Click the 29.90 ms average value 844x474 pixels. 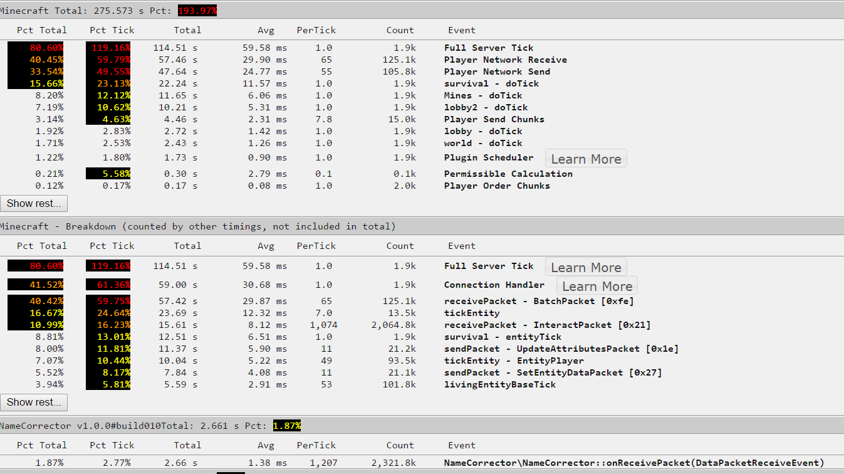[264, 60]
